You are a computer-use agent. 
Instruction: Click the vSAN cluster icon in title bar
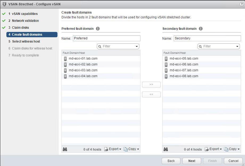[4, 4]
